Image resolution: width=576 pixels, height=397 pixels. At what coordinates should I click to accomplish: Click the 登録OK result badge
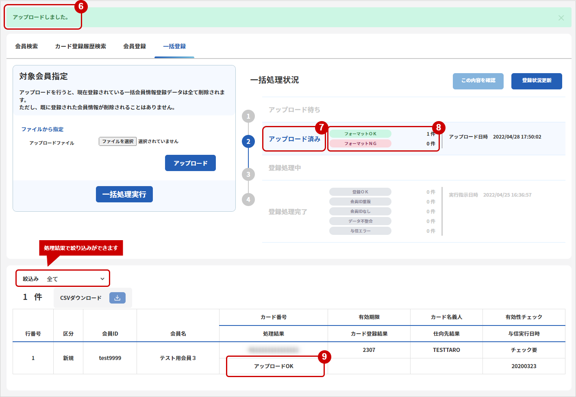[360, 192]
